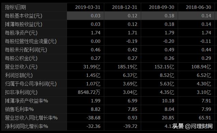This screenshot has width=217, height=133.
Task: Click the -38.68 revenue growth cell
Action: tap(93, 118)
